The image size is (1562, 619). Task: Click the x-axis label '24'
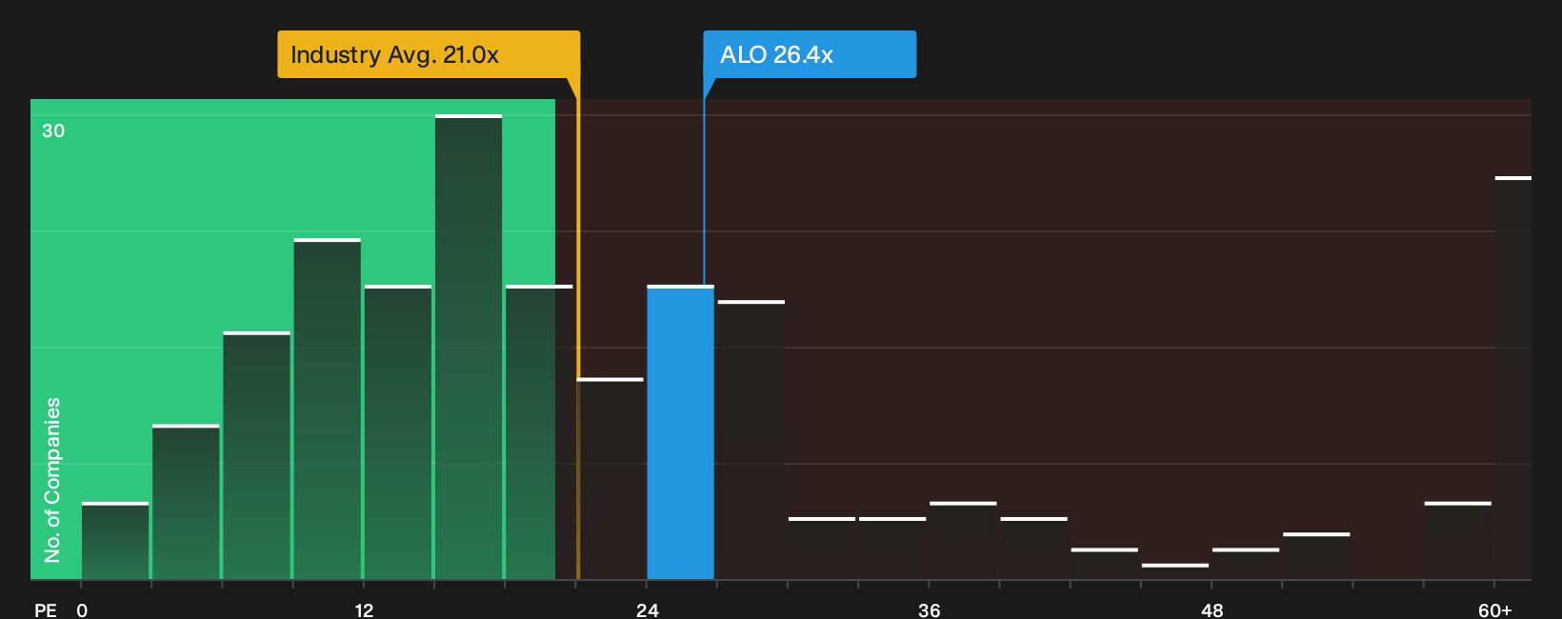(648, 610)
